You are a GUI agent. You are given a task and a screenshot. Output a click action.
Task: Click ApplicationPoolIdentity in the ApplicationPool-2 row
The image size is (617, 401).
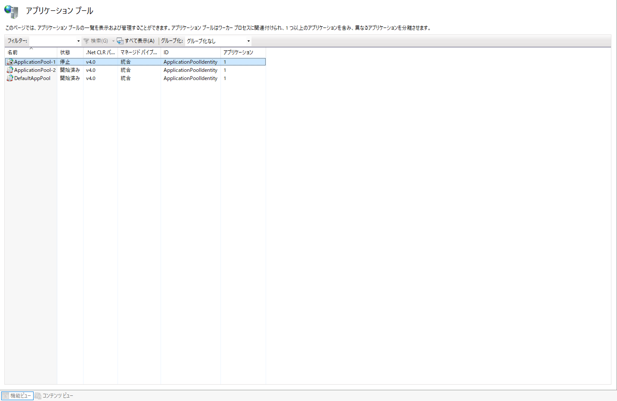coord(190,70)
